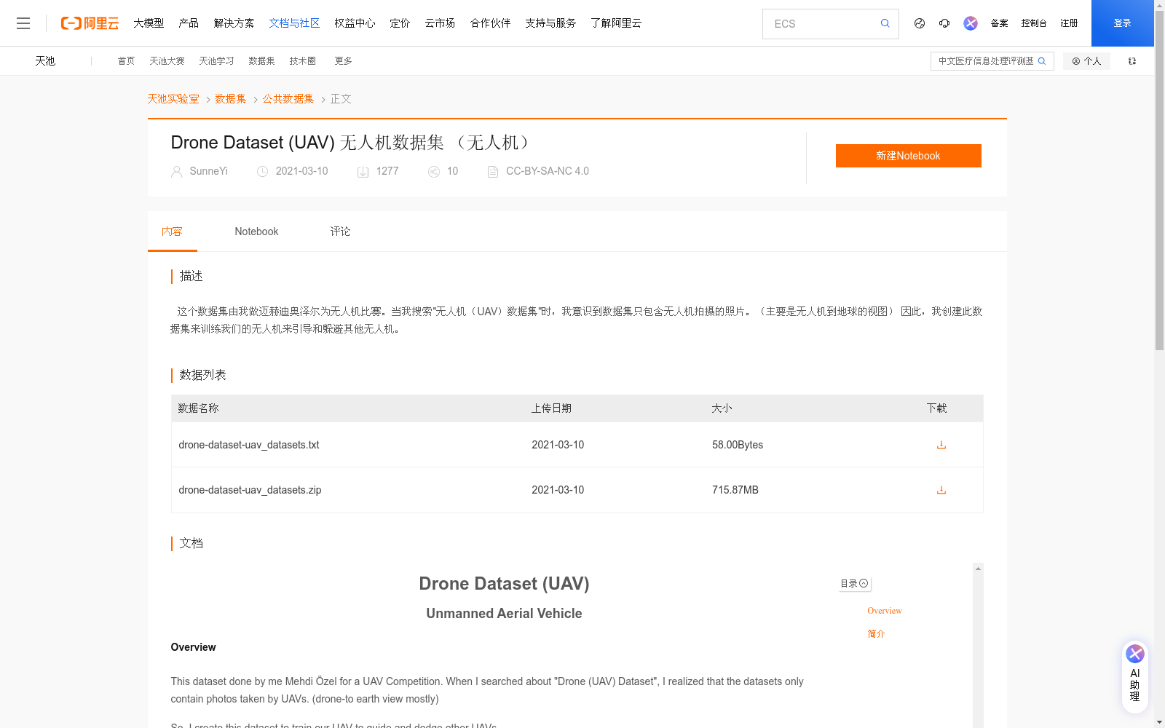1165x728 pixels.
Task: Click the purple AI assistant icon in header
Action: tap(971, 23)
